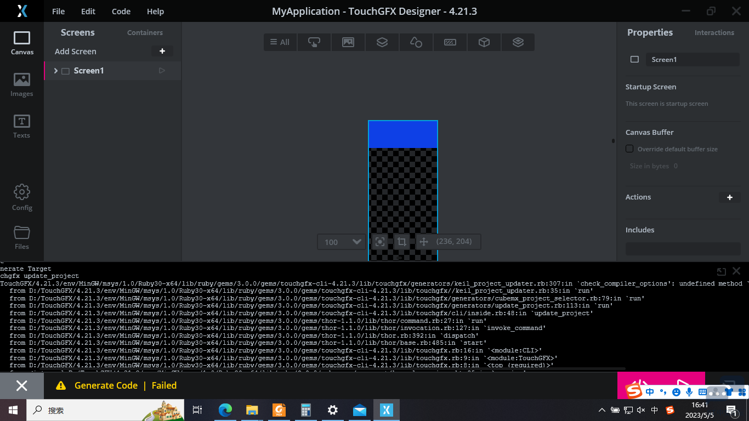The width and height of the screenshot is (749, 421).
Task: Switch to the Screens tab
Action: tap(78, 32)
